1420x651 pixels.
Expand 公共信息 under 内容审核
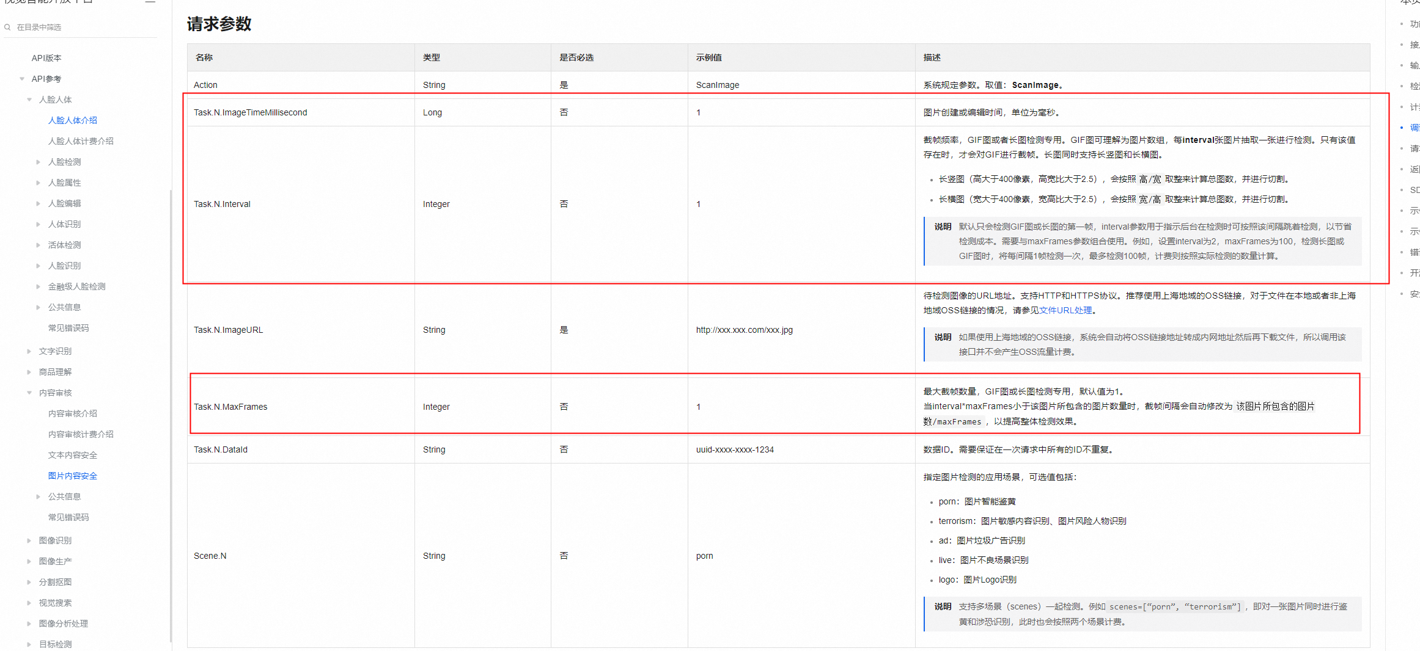click(x=38, y=496)
